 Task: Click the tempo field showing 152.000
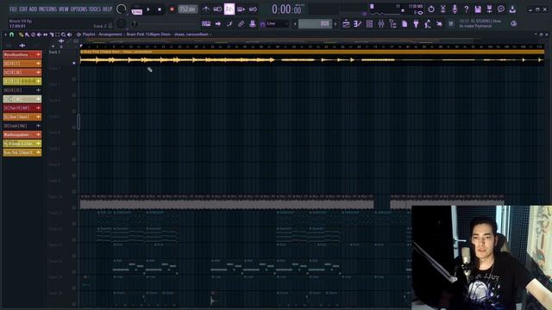tap(188, 9)
